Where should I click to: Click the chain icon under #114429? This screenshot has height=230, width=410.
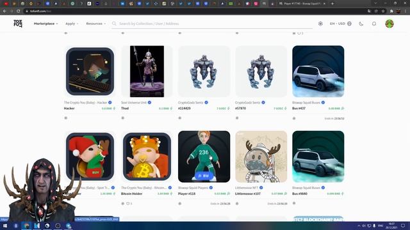tap(180, 118)
